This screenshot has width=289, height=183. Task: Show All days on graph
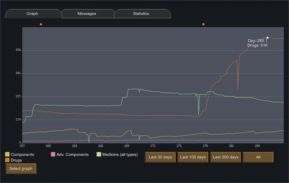coord(258,157)
